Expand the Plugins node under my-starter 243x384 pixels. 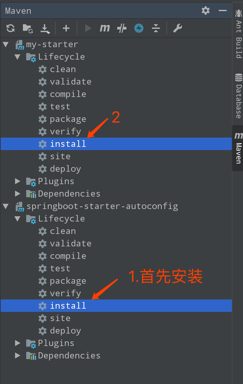coord(17,181)
